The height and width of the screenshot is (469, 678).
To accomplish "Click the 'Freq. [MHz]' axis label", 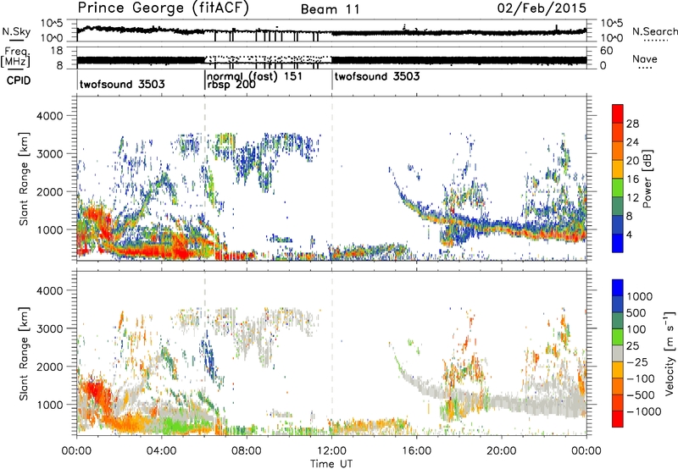I will tap(15, 57).
